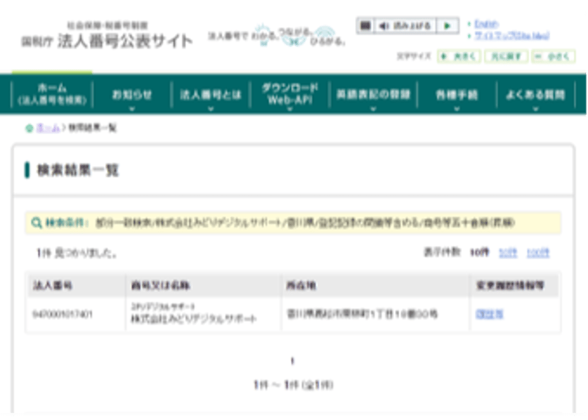Image resolution: width=588 pixels, height=420 pixels.
Task: Expand the chevron under お知らせ
Action: click(x=132, y=109)
